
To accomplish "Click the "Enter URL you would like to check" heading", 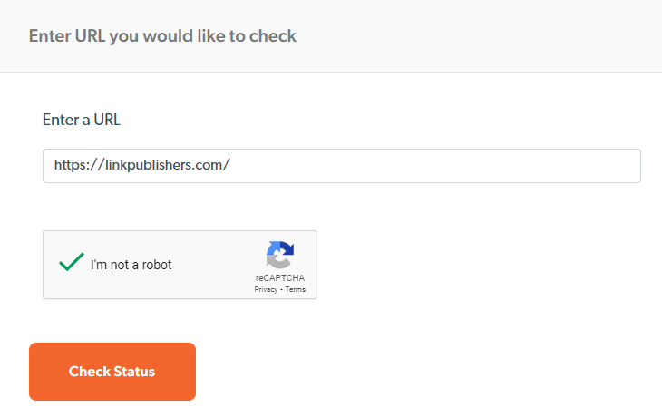I will [x=162, y=36].
